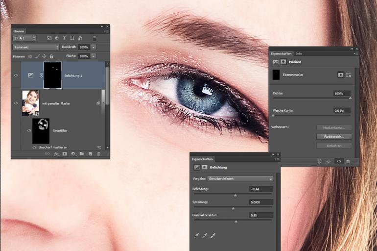The height and width of the screenshot is (251, 377).
Task: Filter layers by pixel layer type
Action: (49, 38)
